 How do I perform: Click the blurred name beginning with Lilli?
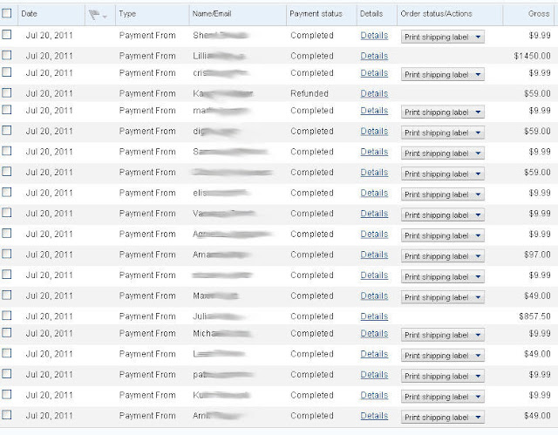pyautogui.click(x=219, y=56)
